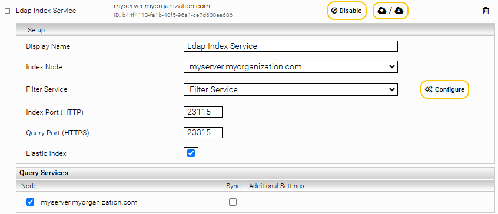
Task: Open the Filter Service configuration
Action: coord(444,89)
